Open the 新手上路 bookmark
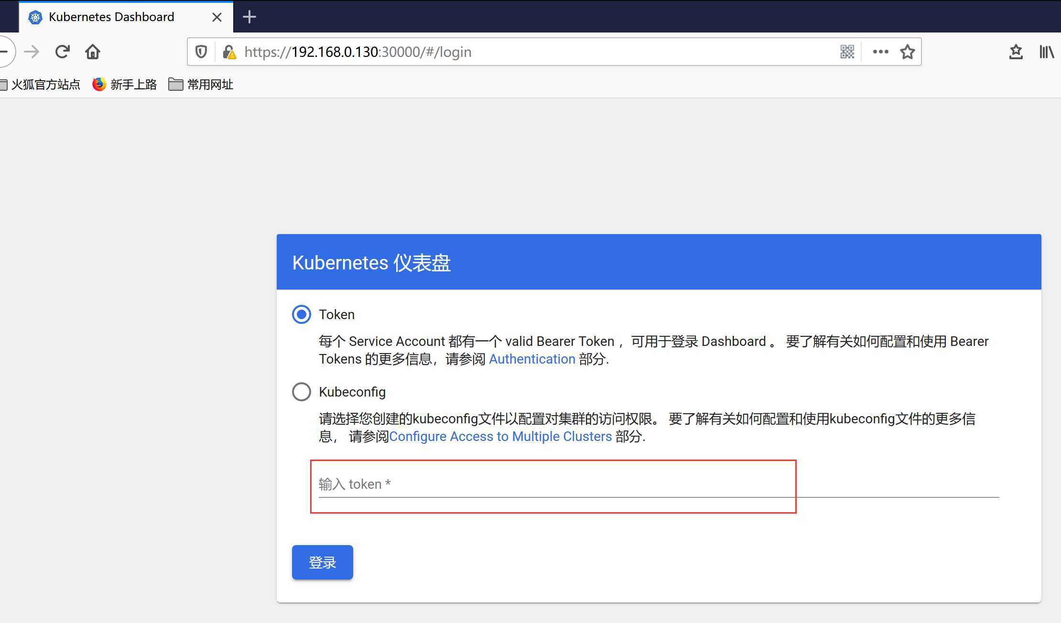1061x623 pixels. pos(125,85)
